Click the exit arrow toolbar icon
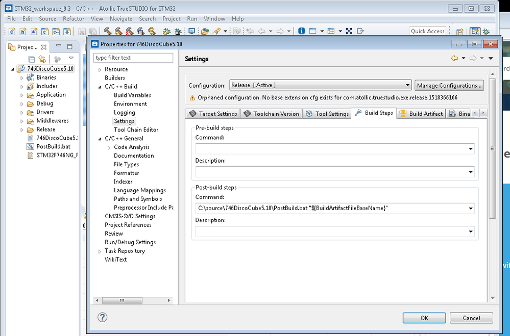This screenshot has width=510, height=336. pyautogui.click(x=360, y=31)
